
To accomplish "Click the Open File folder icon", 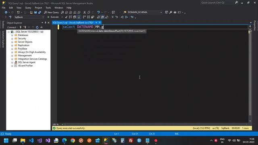I will pos(31,12).
